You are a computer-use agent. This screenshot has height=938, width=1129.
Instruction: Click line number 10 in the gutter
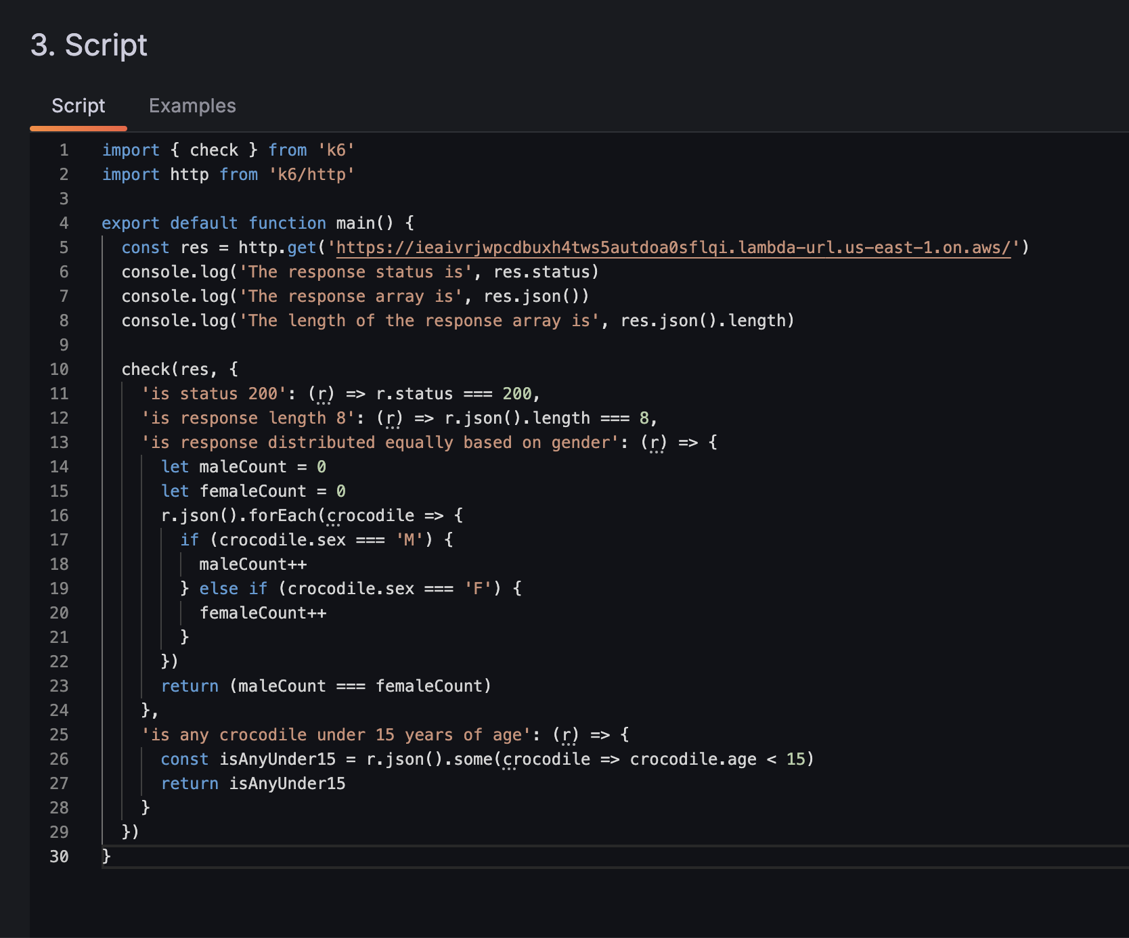click(59, 370)
